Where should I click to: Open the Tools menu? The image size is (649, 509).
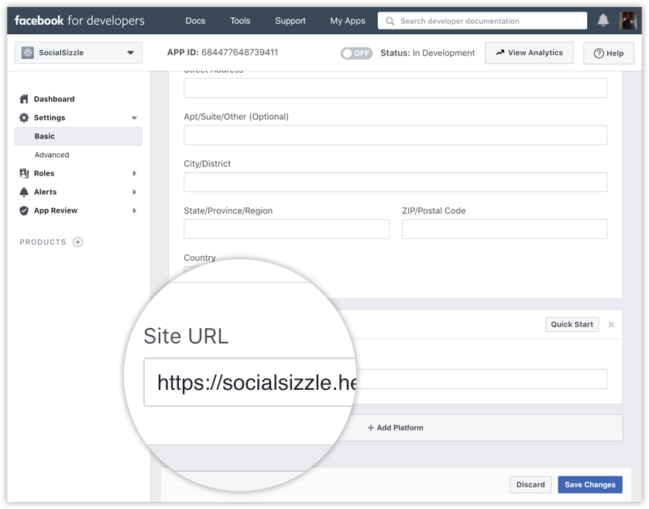[240, 21]
